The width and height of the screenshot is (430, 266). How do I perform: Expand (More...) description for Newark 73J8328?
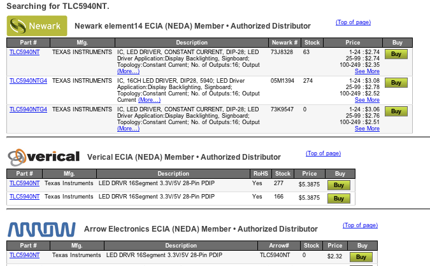tap(128, 71)
